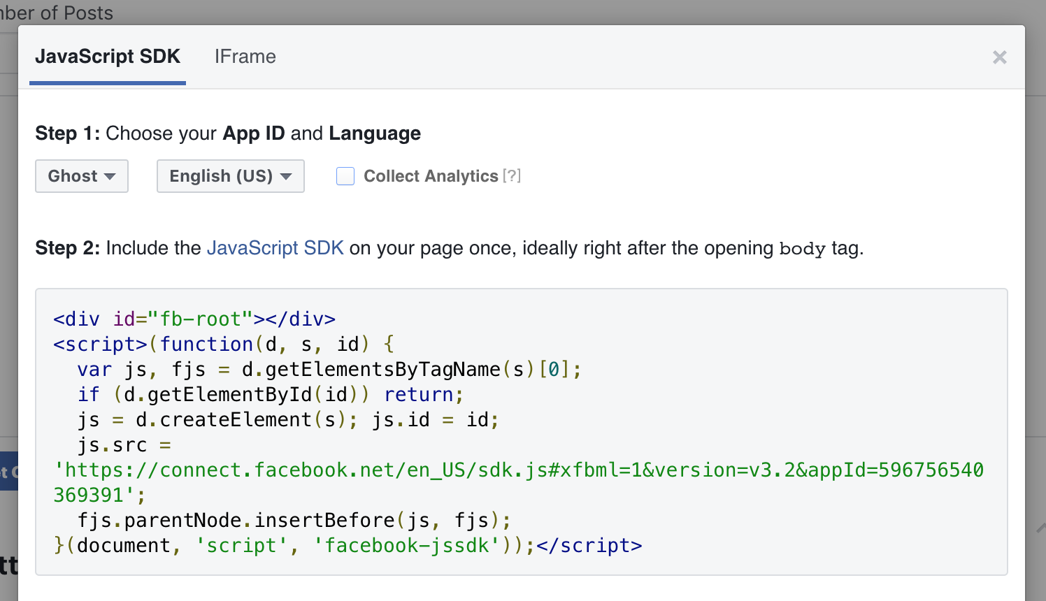The height and width of the screenshot is (601, 1046).
Task: Close the embed code dialog
Action: coord(999,57)
